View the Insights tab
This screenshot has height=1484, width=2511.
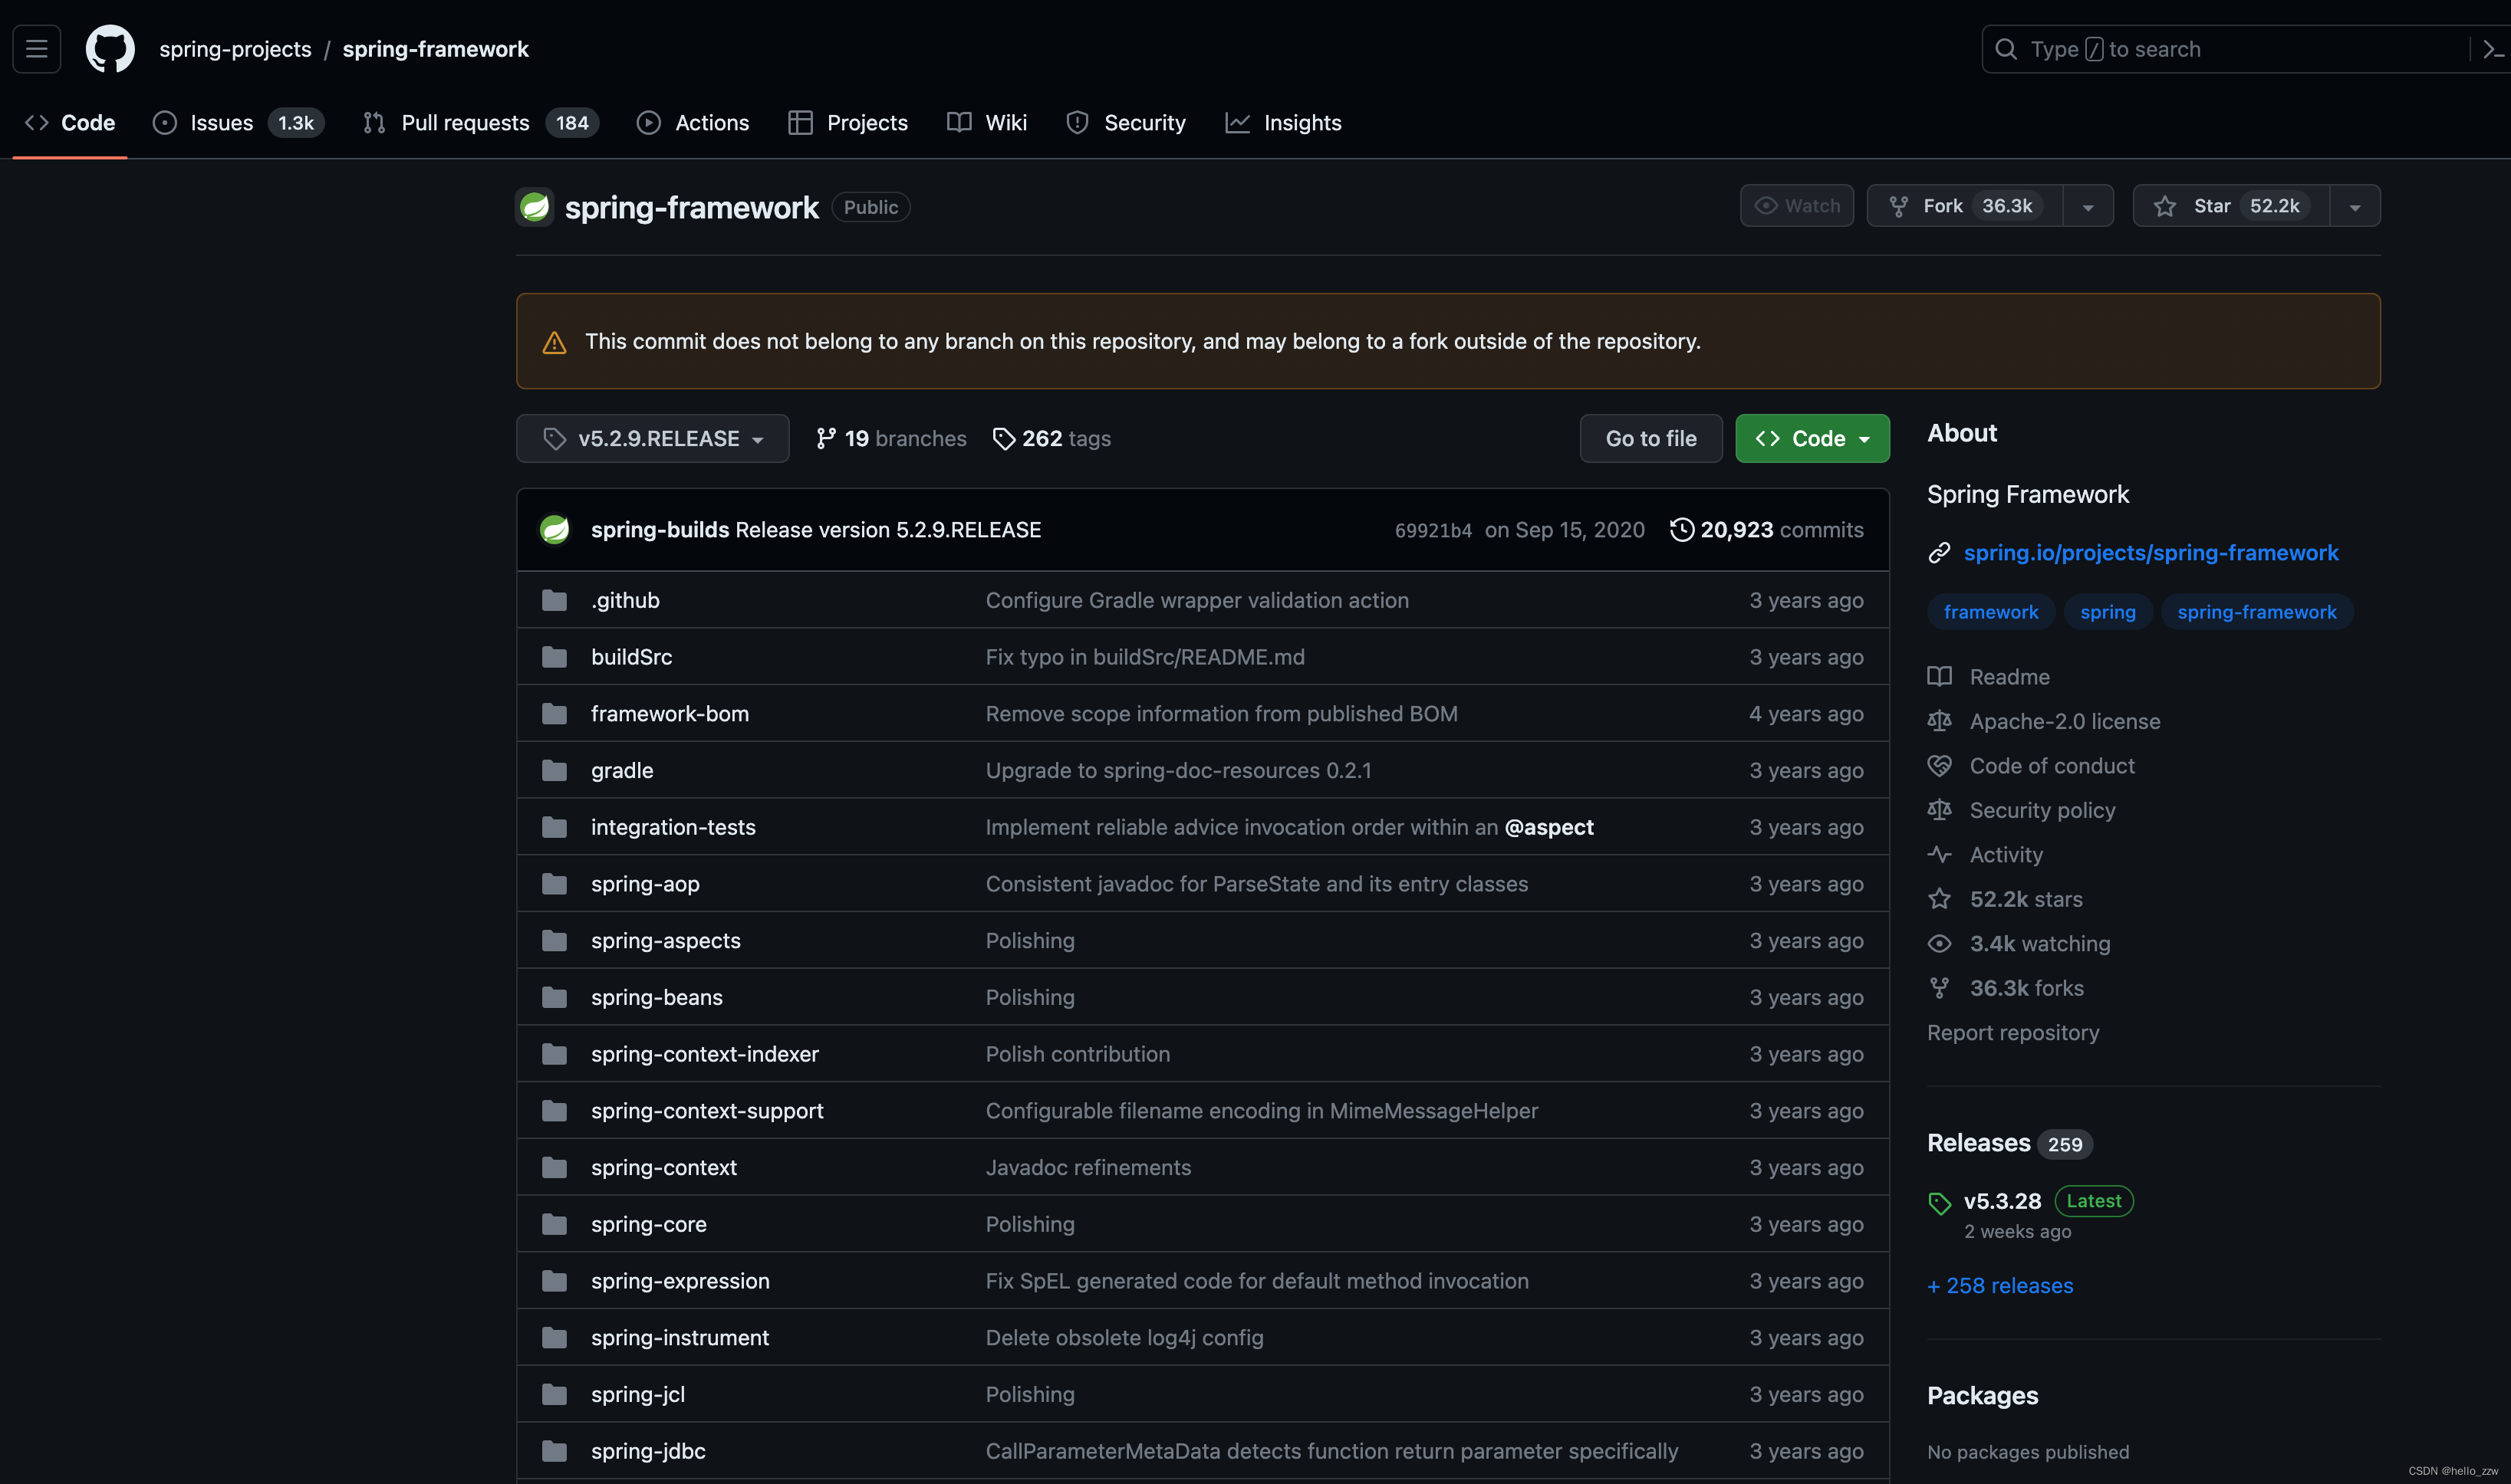click(x=1284, y=123)
